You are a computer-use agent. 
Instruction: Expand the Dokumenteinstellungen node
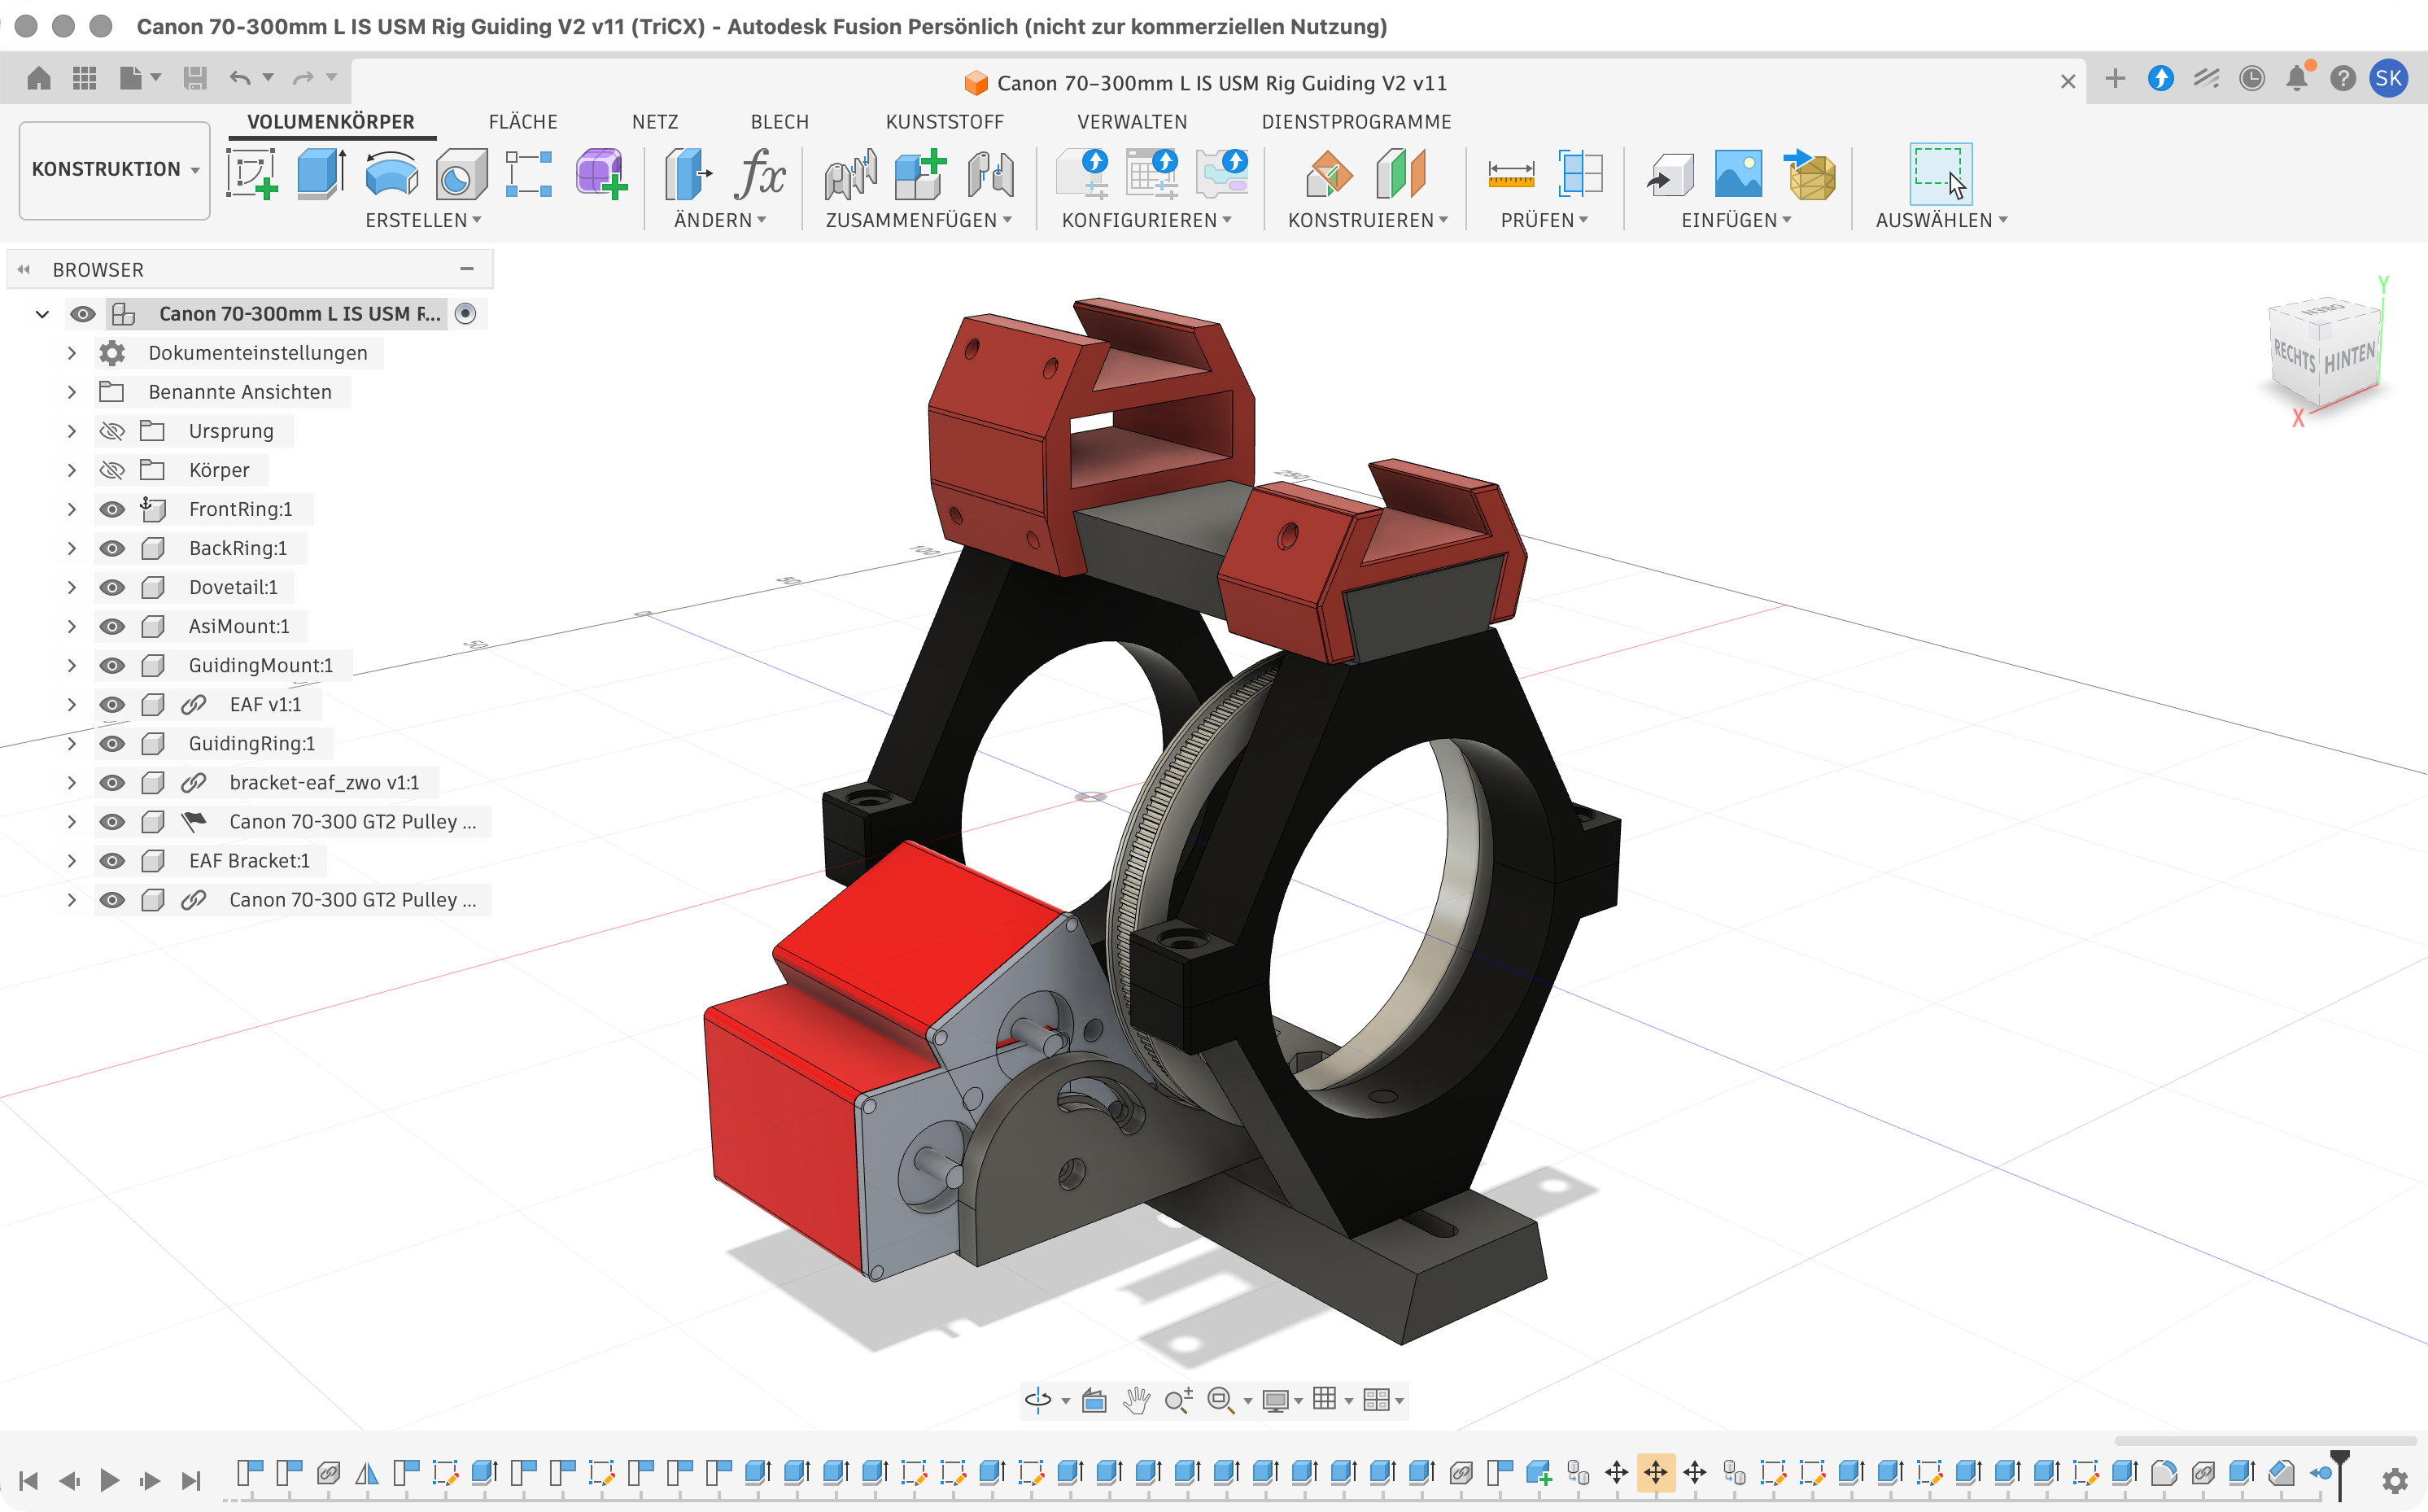[x=71, y=353]
